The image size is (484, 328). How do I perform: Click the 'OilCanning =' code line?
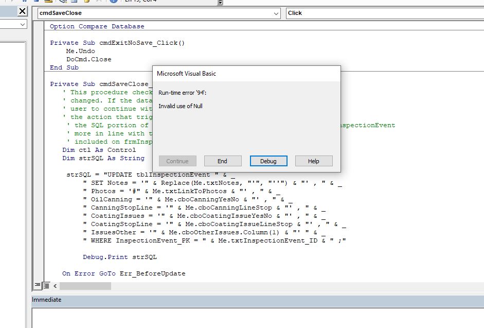[188, 199]
